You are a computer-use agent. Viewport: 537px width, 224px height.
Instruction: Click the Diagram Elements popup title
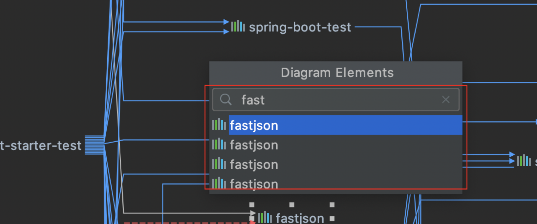337,73
